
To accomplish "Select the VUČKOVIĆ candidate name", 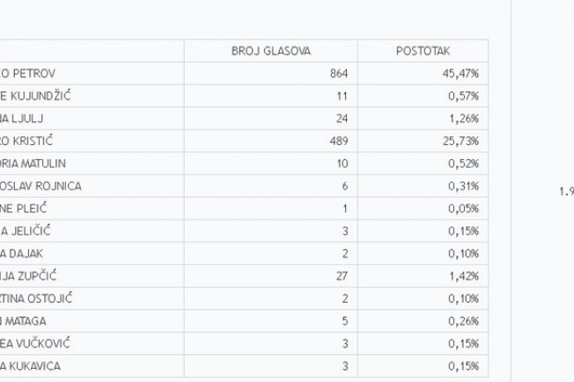I will pyautogui.click(x=35, y=343).
